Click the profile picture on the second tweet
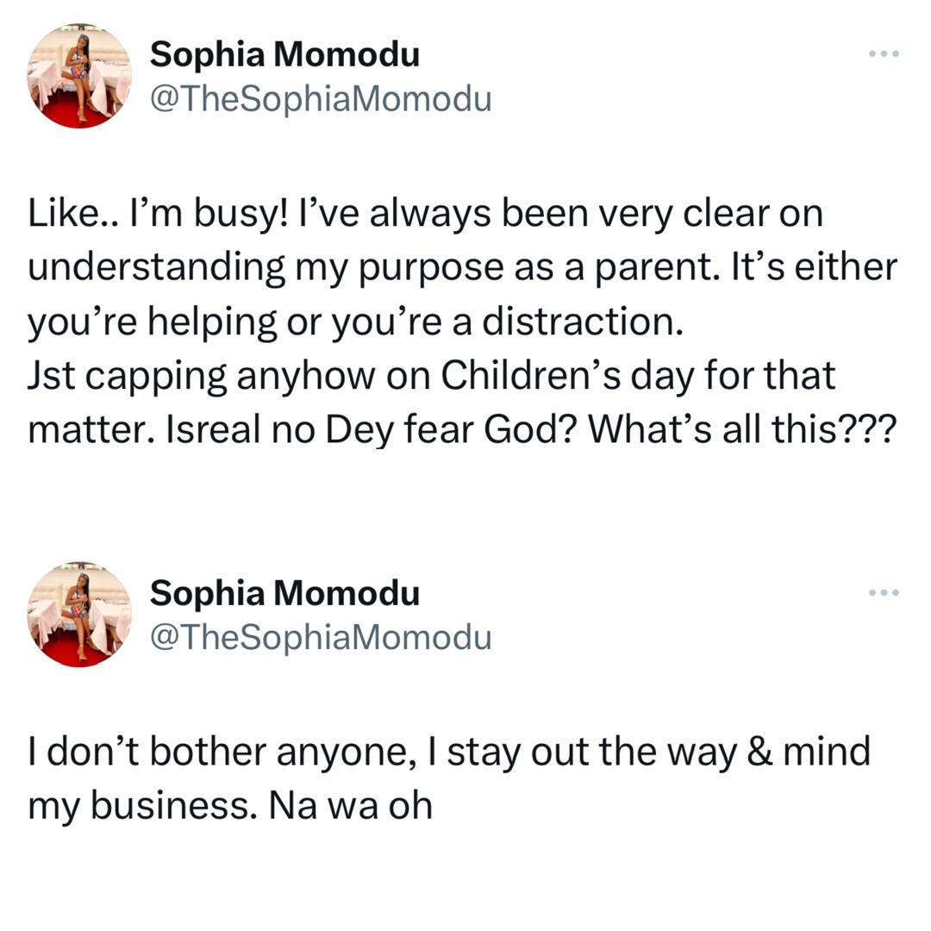 (79, 615)
